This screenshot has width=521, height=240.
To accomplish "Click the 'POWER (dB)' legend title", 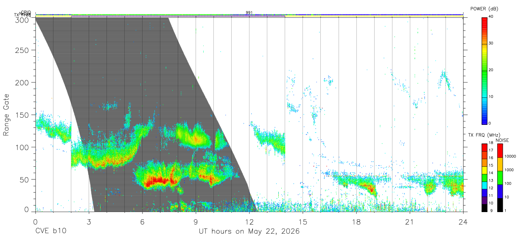I will tap(484, 9).
